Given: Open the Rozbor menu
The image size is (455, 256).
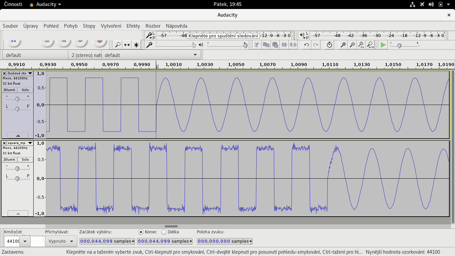Looking at the screenshot, I should tap(153, 26).
